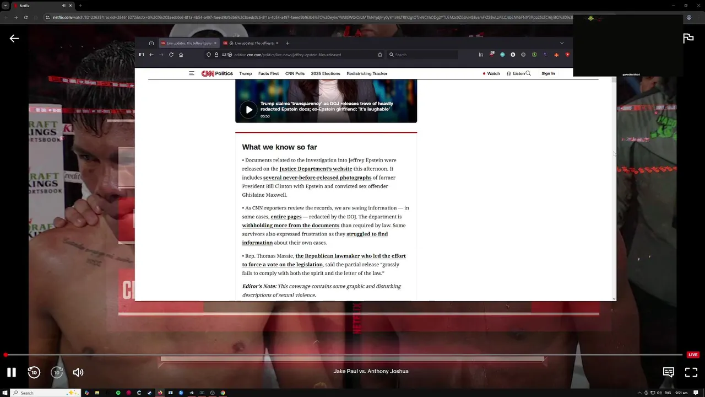Open CNN Polls nav item
This screenshot has height=397, width=705.
coord(295,73)
